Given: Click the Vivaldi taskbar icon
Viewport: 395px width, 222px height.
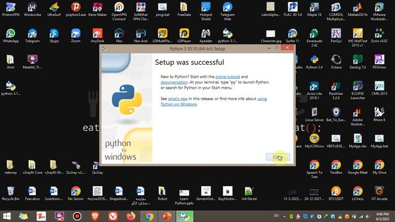Looking at the screenshot, I should point(113,216).
